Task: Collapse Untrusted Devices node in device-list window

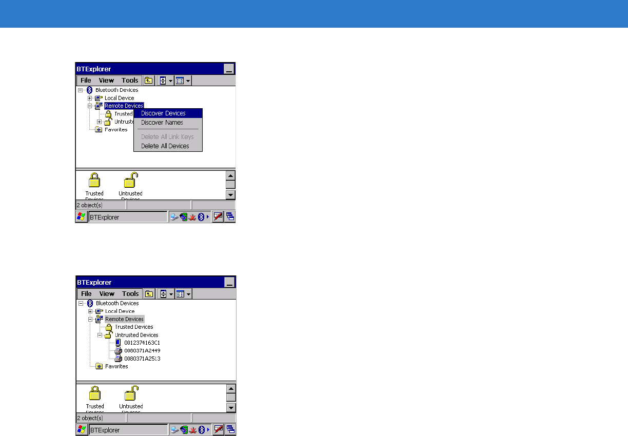Action: click(x=100, y=335)
